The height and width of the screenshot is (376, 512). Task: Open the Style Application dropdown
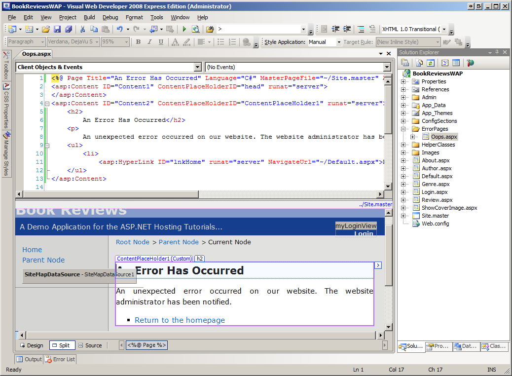338,42
